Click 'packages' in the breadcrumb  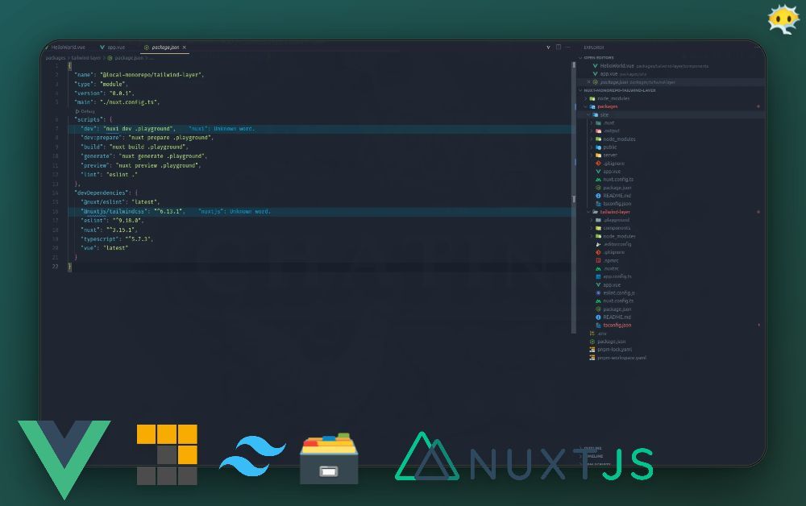(x=56, y=58)
